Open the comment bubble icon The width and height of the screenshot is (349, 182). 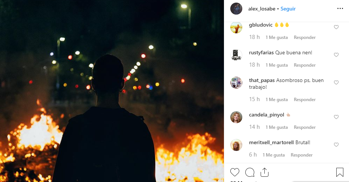click(250, 172)
